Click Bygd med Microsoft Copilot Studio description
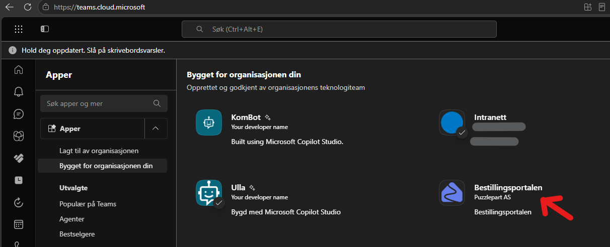 (286, 212)
